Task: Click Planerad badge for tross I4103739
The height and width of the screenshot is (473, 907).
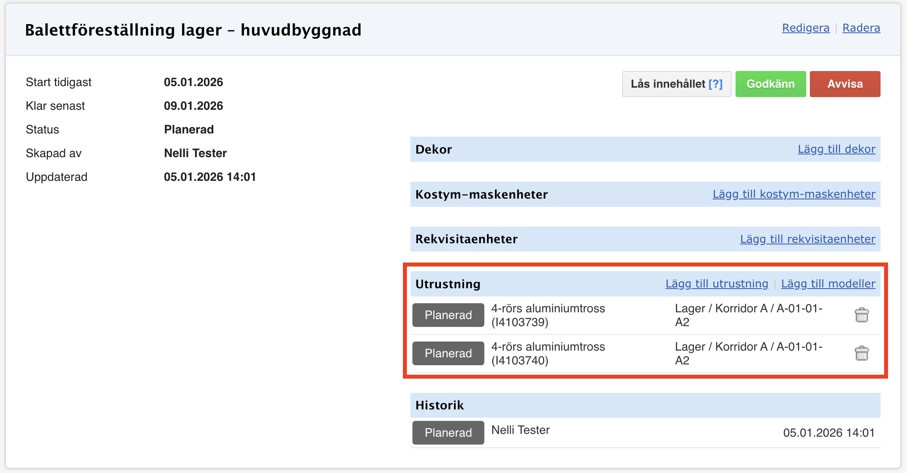Action: tap(448, 315)
